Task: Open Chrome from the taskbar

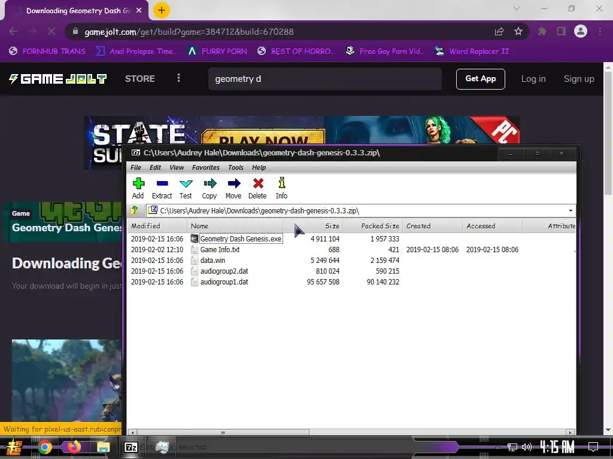Action: point(44,447)
